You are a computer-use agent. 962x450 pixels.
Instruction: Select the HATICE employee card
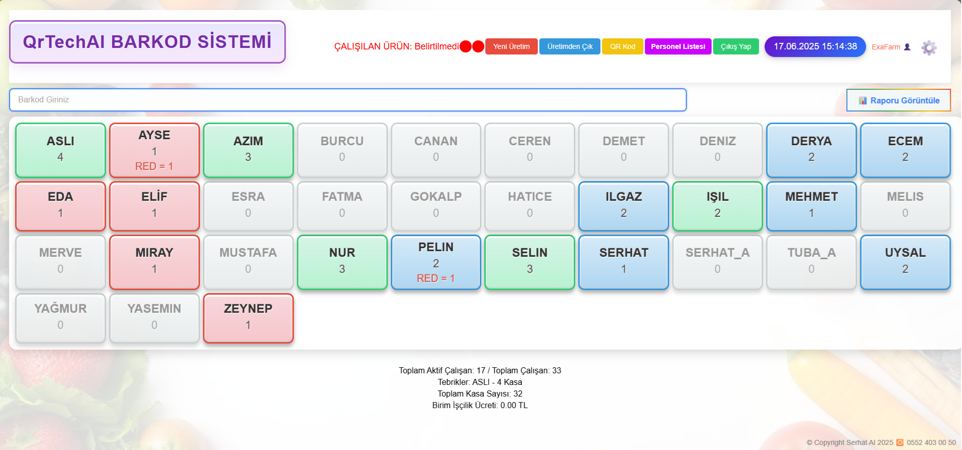530,206
